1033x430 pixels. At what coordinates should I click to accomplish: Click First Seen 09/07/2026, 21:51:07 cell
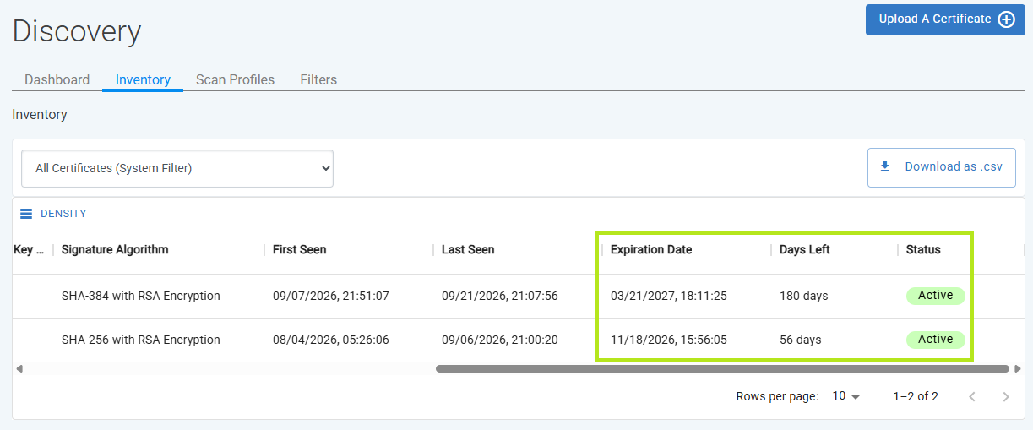tap(331, 297)
